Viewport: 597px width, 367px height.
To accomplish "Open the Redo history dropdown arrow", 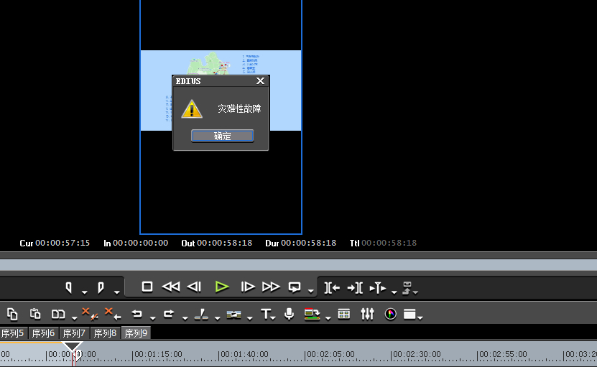I will tap(185, 318).
